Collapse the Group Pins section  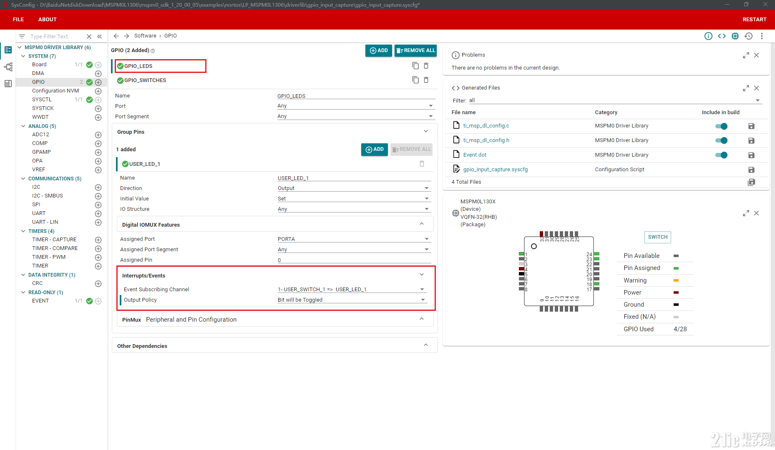point(426,131)
